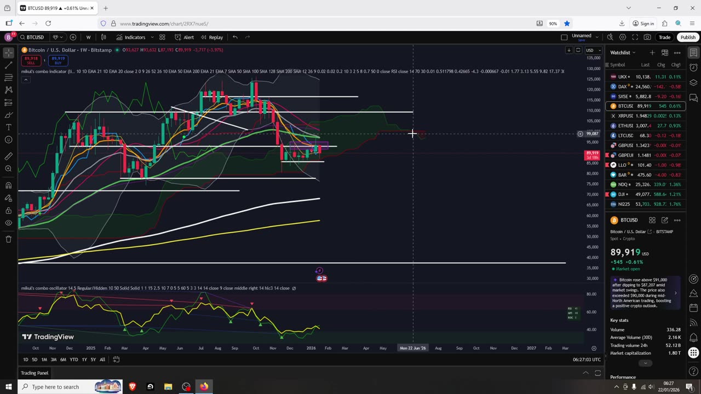The height and width of the screenshot is (394, 701).
Task: Click the Trade button
Action: [x=664, y=37]
